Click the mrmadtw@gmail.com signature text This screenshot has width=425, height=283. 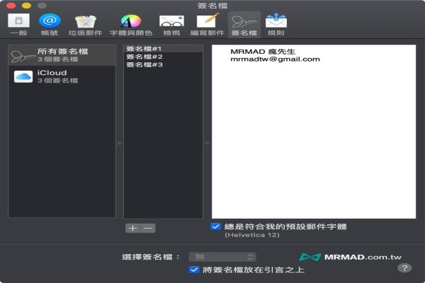click(x=275, y=59)
